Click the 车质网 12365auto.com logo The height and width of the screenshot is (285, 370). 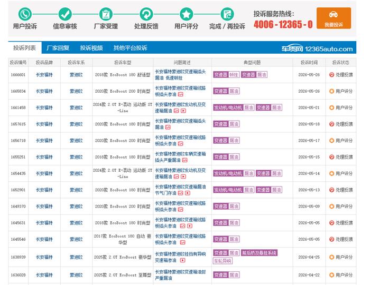317,48
